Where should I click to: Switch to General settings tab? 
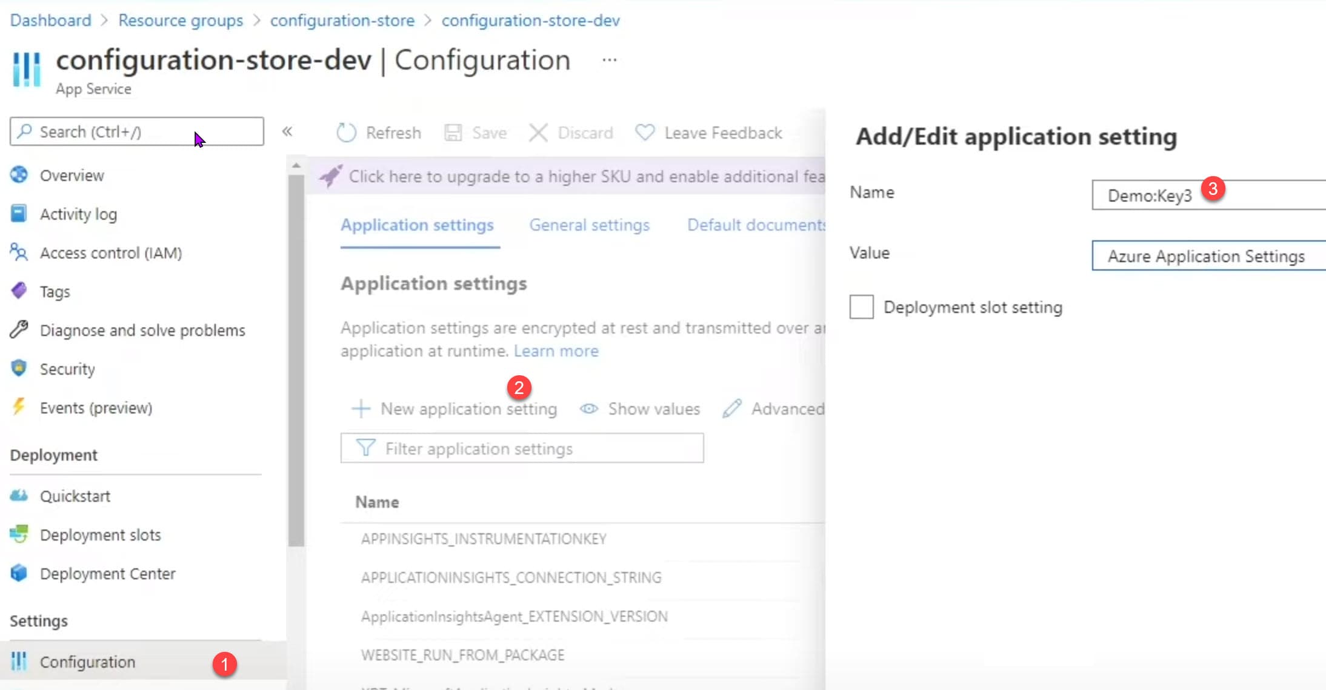tap(589, 225)
